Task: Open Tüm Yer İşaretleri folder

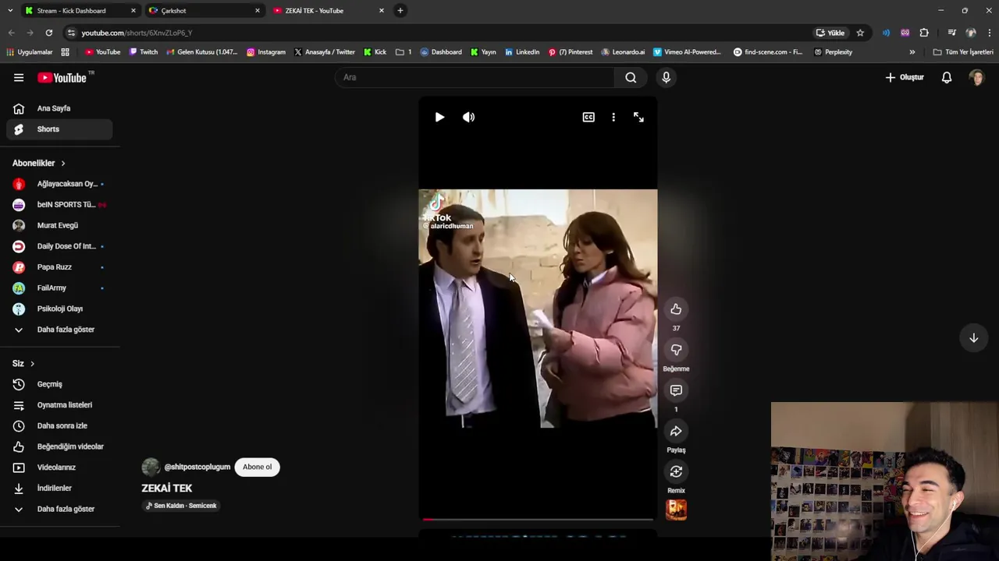Action: coord(963,52)
